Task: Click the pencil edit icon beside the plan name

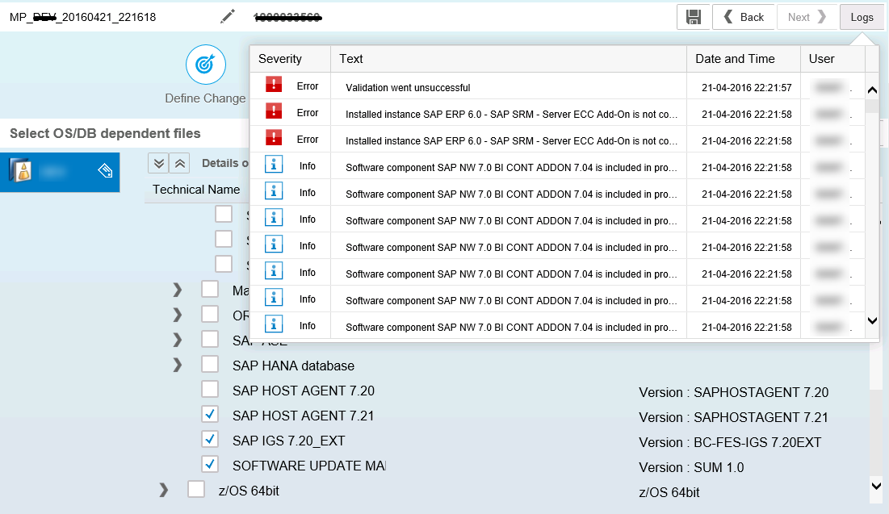Action: (x=228, y=17)
